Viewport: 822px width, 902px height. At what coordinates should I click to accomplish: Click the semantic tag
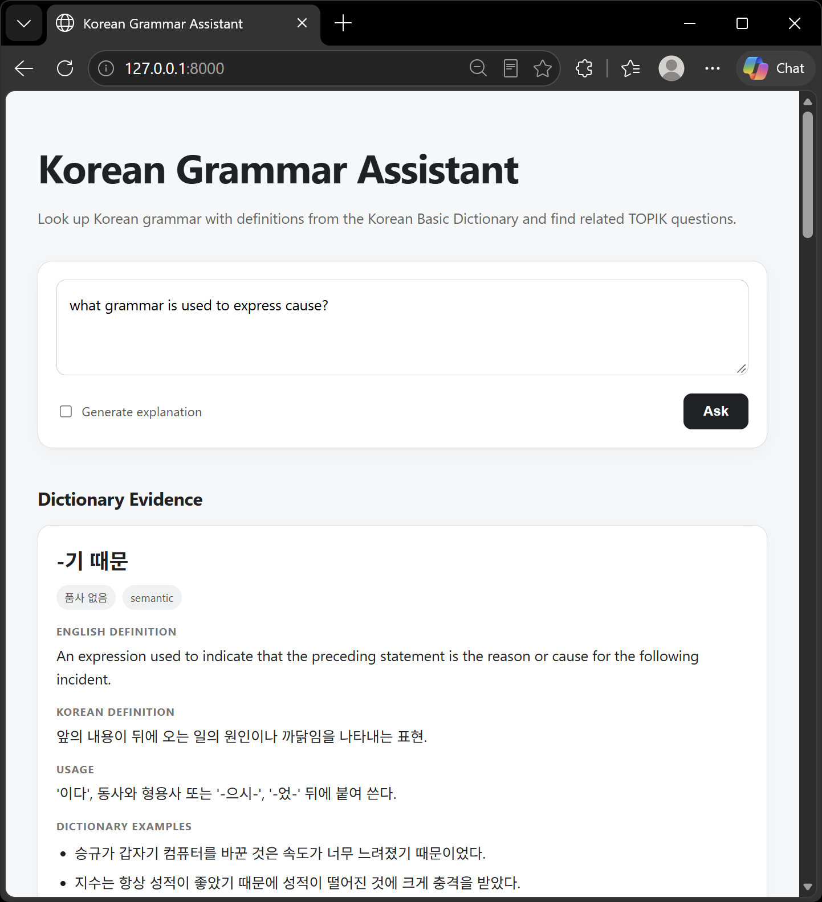click(x=152, y=597)
